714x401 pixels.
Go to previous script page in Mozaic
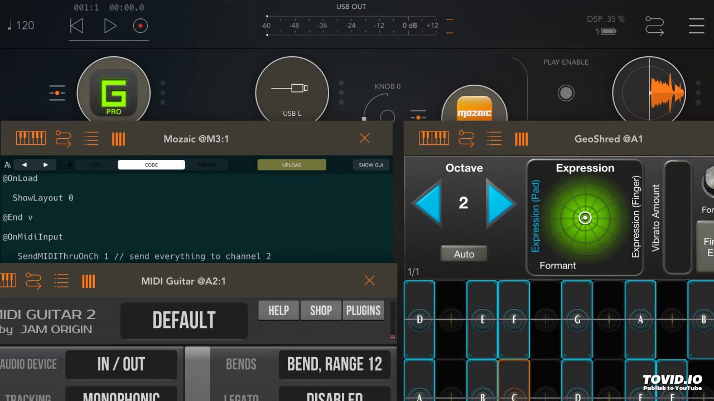[24, 165]
